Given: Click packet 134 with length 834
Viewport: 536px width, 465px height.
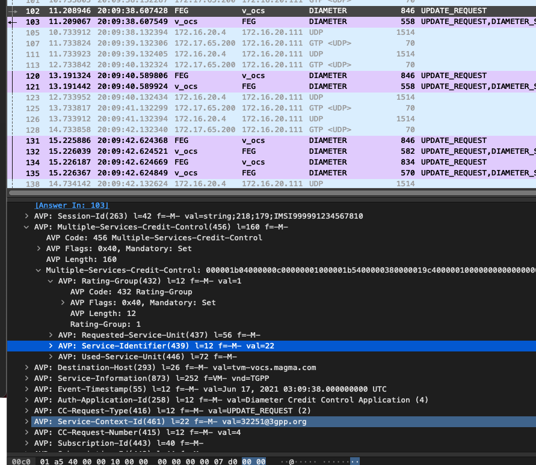Looking at the screenshot, I should click(x=241, y=162).
